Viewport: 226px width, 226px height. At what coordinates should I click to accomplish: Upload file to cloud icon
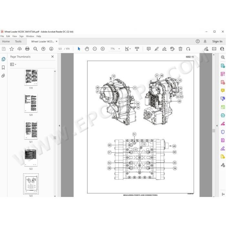point(19,49)
